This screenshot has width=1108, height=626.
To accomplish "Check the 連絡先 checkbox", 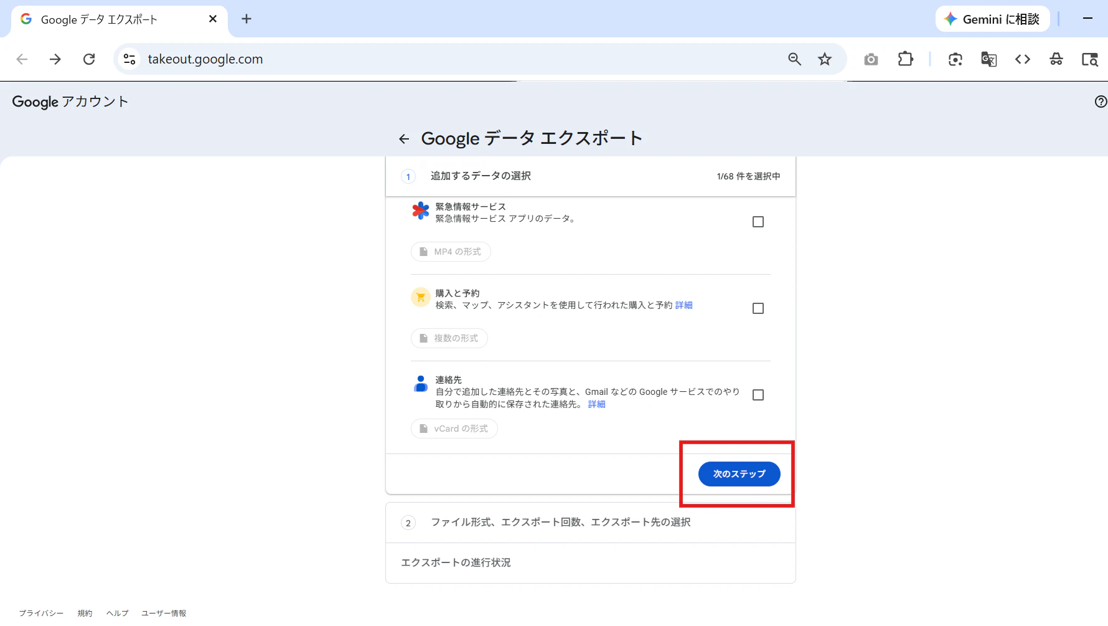I will pyautogui.click(x=758, y=395).
